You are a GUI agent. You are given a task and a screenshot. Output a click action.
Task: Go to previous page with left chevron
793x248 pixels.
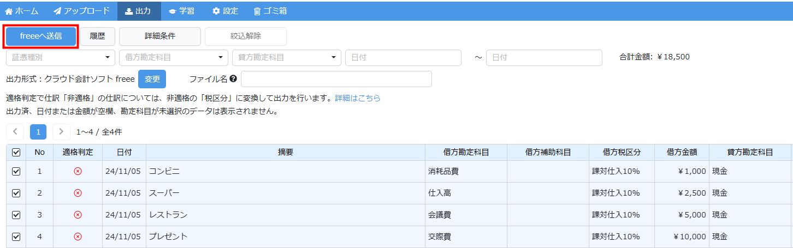15,132
